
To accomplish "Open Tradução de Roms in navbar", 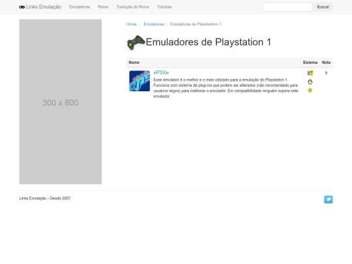I will coord(133,7).
